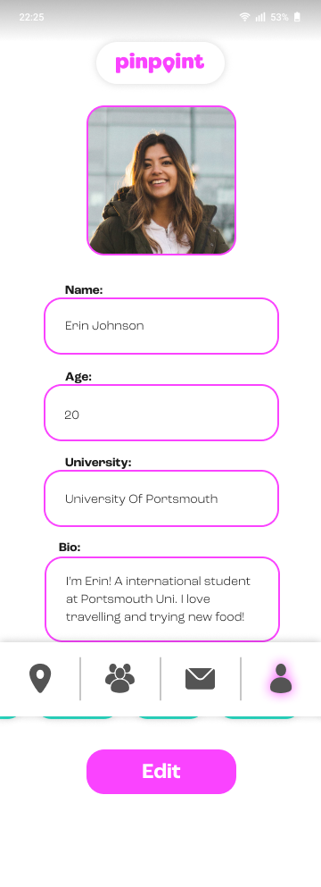The height and width of the screenshot is (887, 321).
Task: Open the messages envelope tab
Action: (200, 678)
